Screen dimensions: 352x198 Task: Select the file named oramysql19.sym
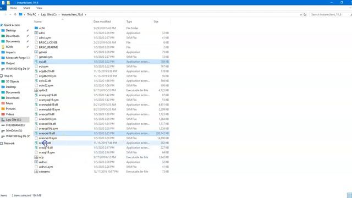click(49, 100)
